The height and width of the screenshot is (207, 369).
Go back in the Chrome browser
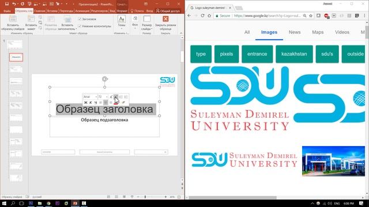click(x=190, y=16)
